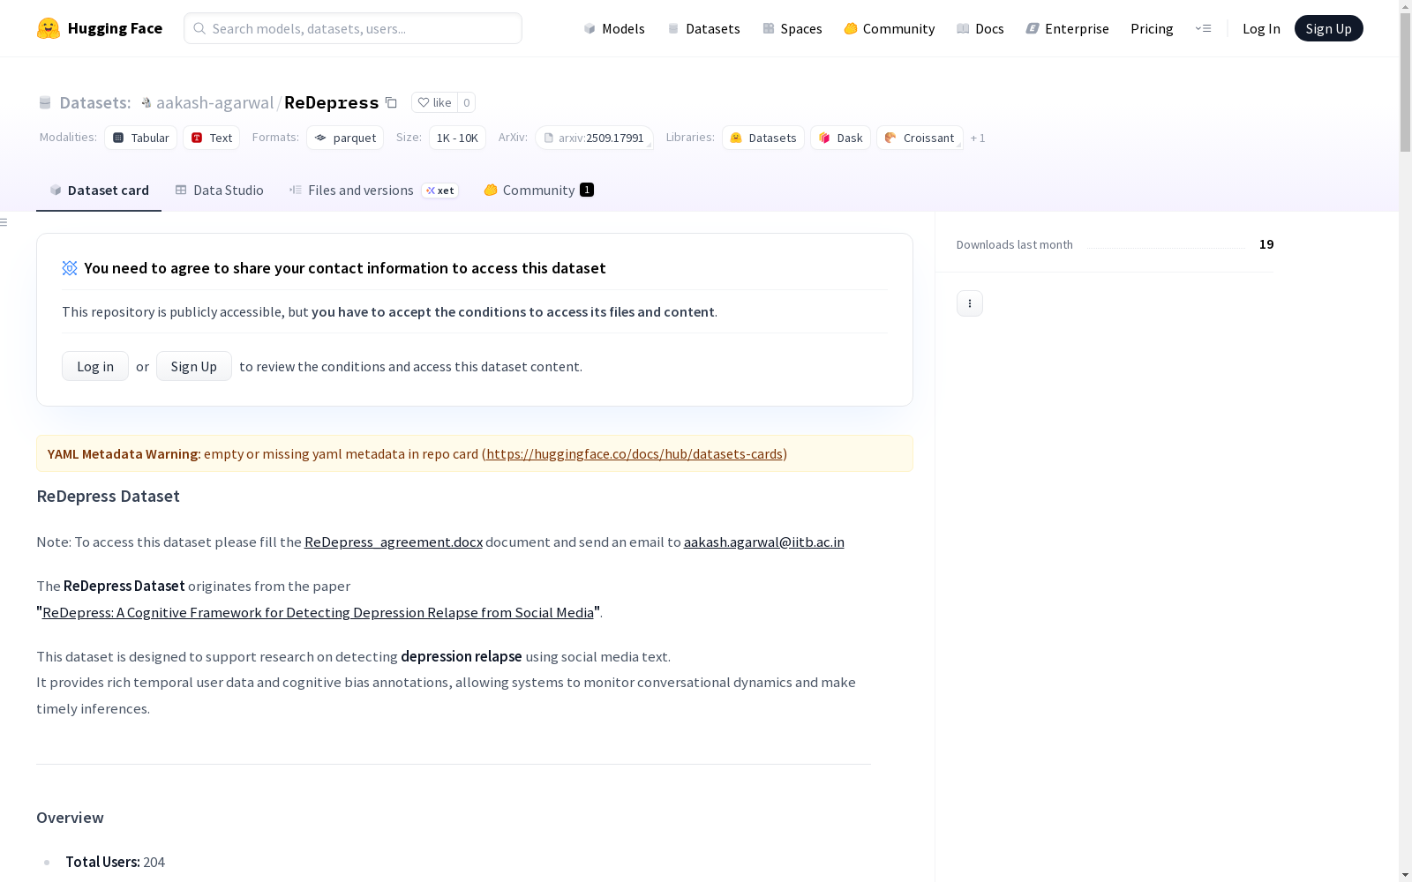Click Log In in the header
Screen dimensions: 1412x882
pyautogui.click(x=1261, y=28)
